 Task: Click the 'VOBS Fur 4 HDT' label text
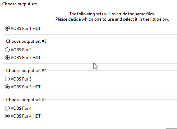click(x=26, y=116)
